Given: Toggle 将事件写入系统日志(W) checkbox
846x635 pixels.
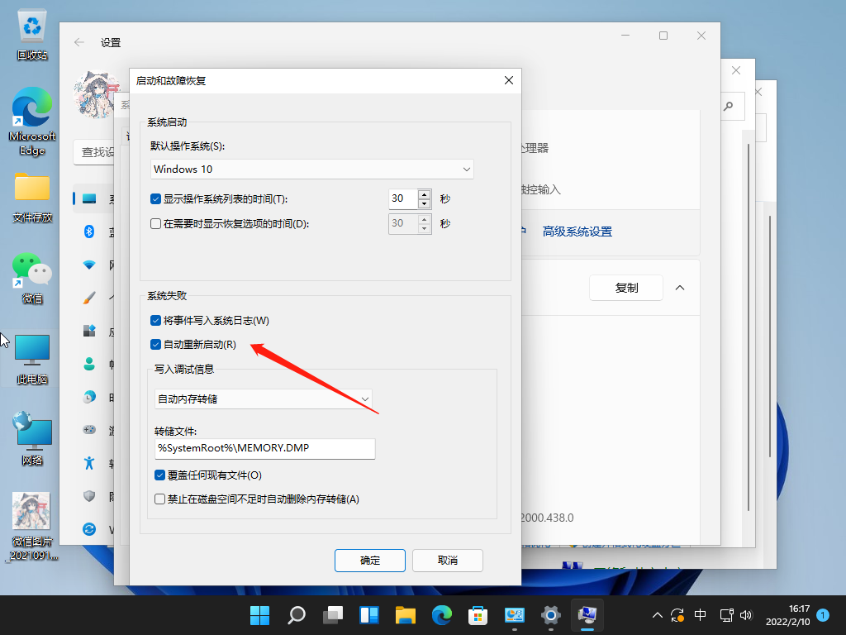Looking at the screenshot, I should tap(155, 320).
